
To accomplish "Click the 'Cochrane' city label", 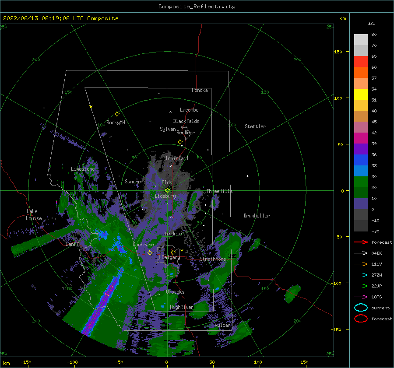I will (143, 245).
